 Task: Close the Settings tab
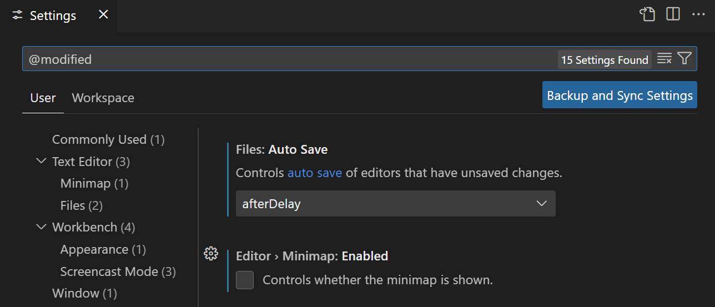pos(103,15)
